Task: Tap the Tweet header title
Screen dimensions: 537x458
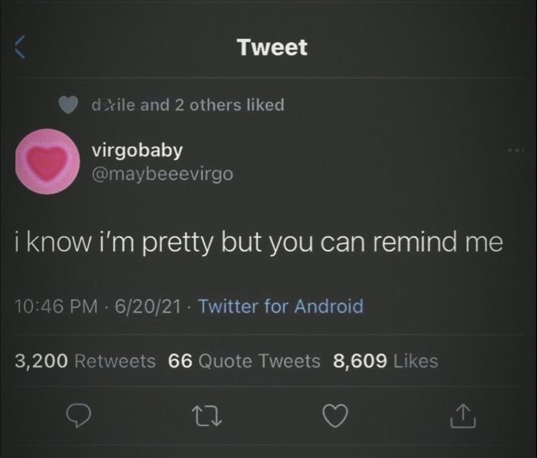Action: pyautogui.click(x=273, y=47)
